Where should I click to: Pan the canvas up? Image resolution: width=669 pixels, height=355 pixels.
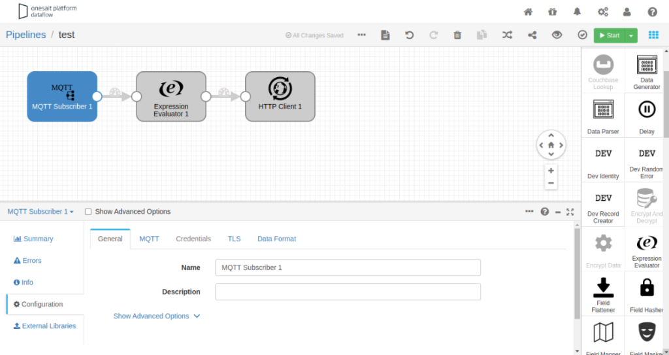click(551, 135)
